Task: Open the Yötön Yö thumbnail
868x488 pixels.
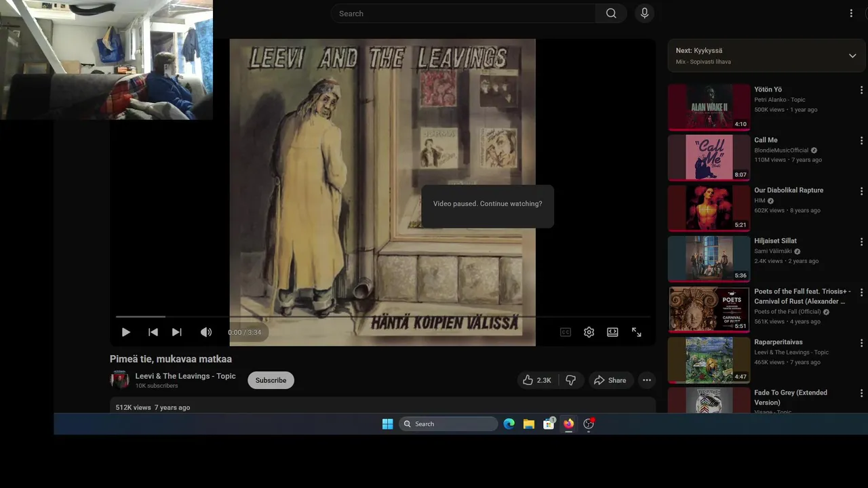Action: coord(709,107)
